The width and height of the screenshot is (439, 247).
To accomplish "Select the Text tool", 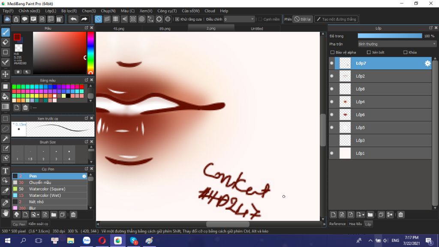I will point(5,171).
